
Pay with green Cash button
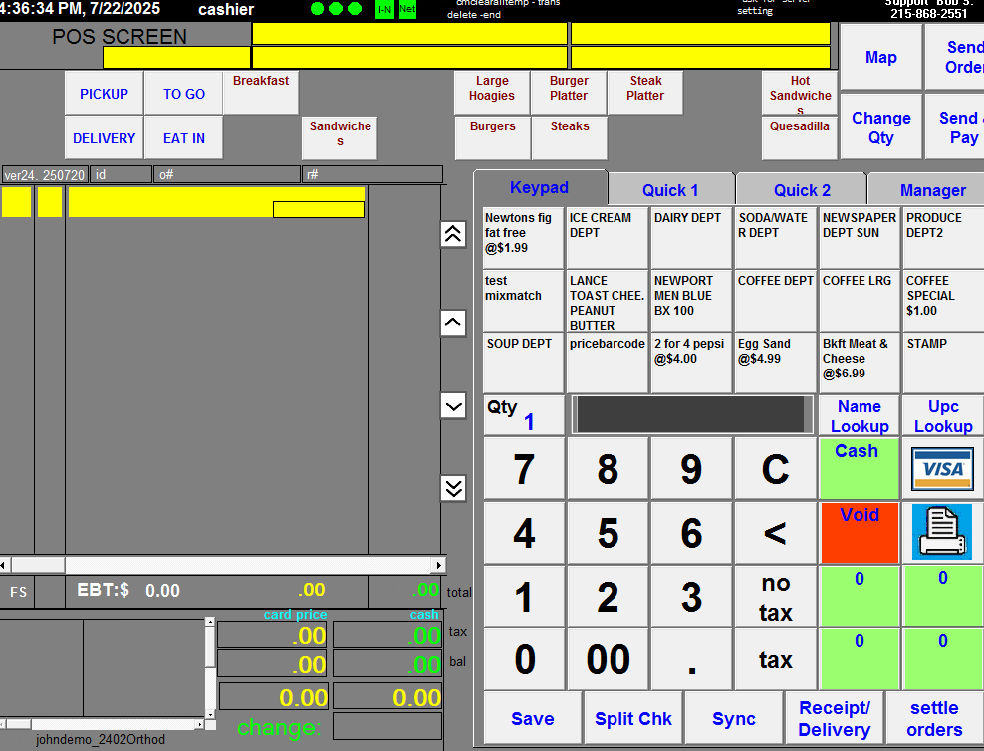coord(860,469)
